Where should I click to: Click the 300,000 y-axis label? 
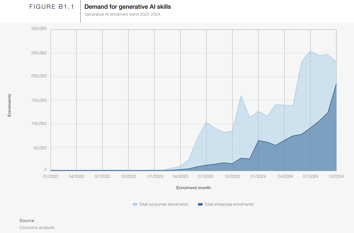(x=39, y=29)
